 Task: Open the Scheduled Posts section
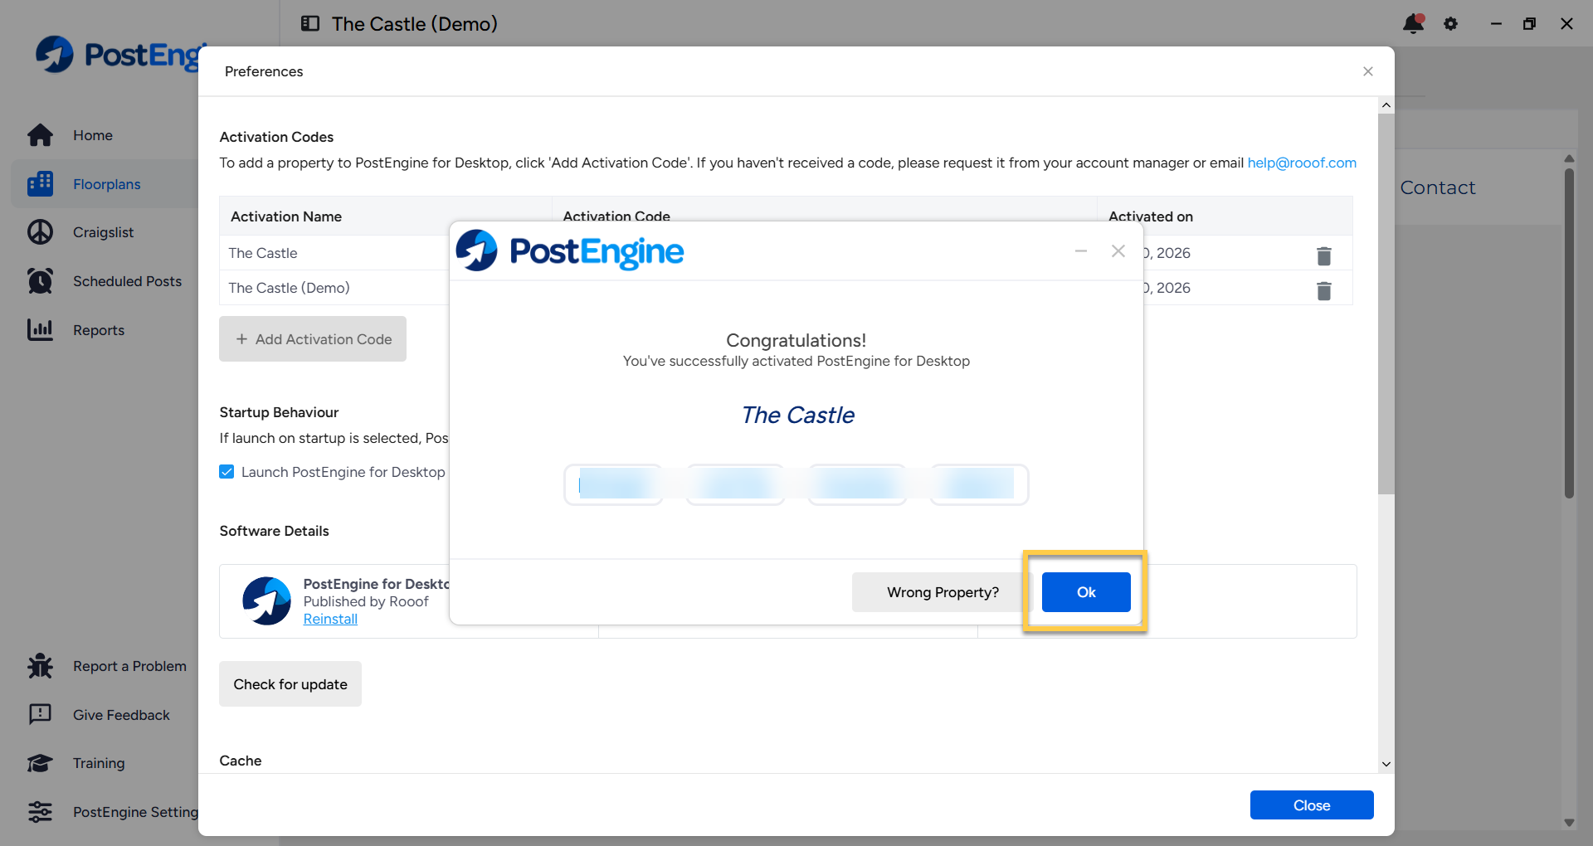pos(127,281)
